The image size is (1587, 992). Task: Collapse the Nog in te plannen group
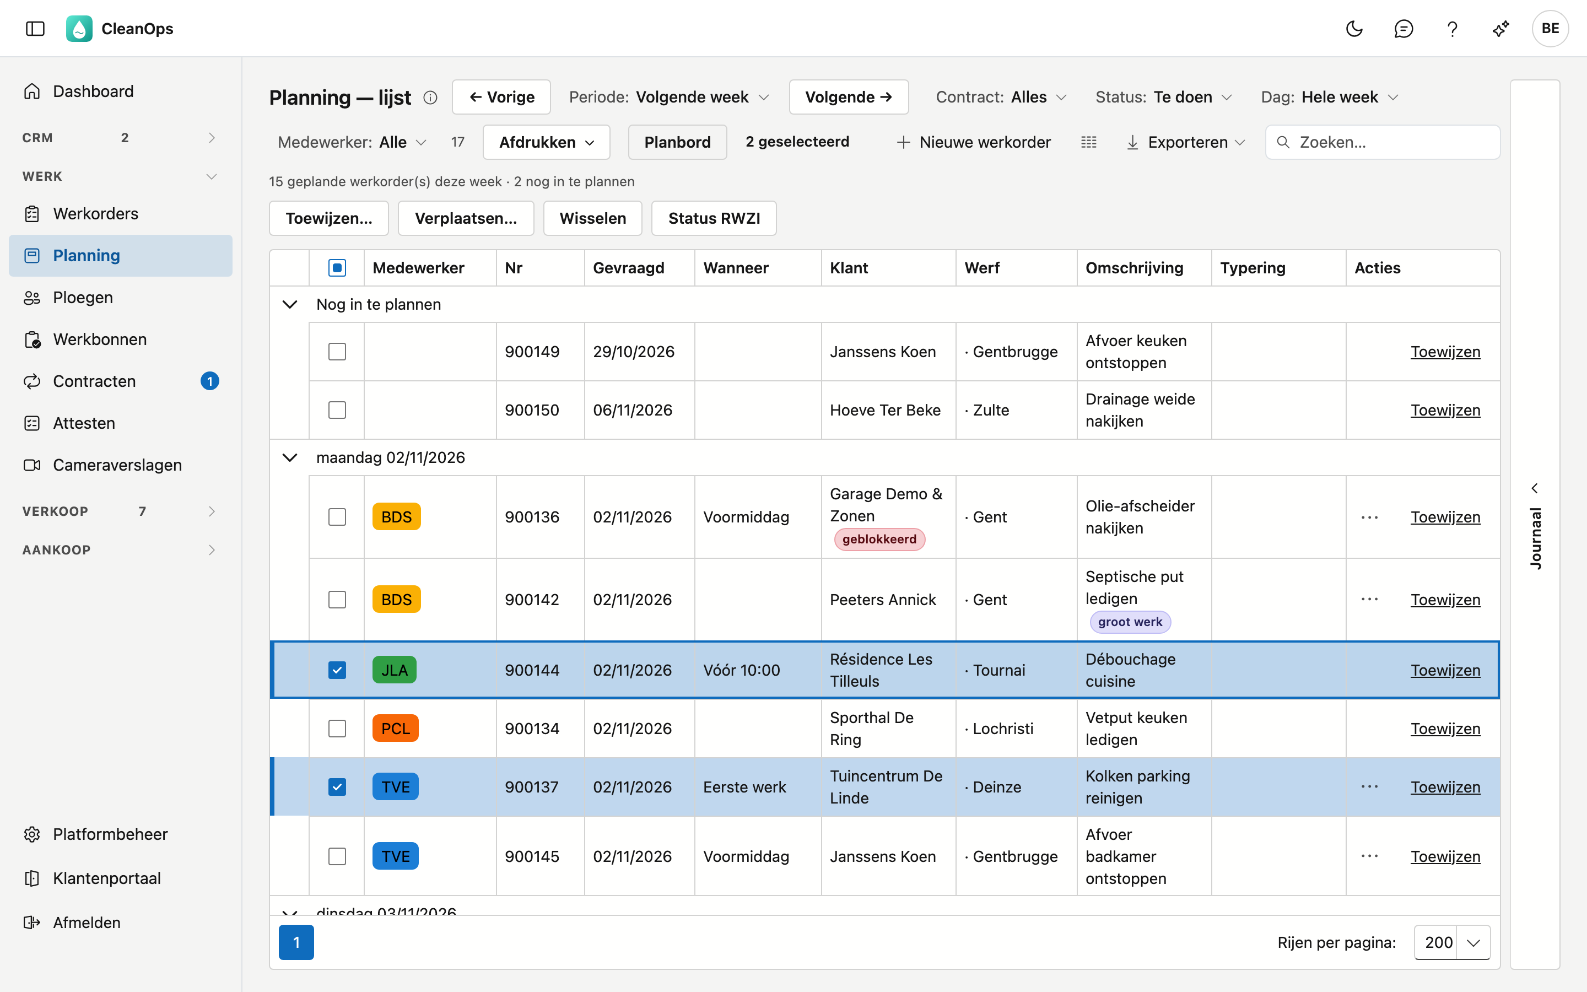(289, 304)
